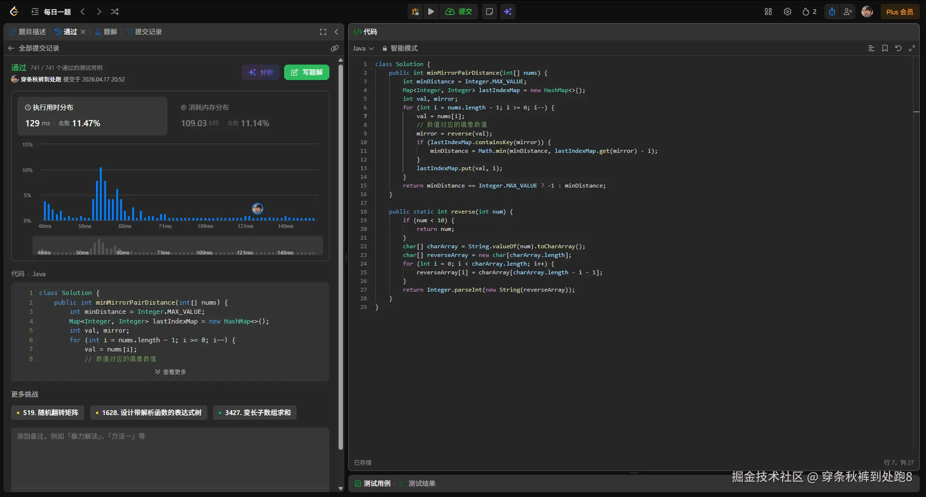Click the green 写题解 button
Viewport: 926px width, 497px height.
pyautogui.click(x=307, y=72)
